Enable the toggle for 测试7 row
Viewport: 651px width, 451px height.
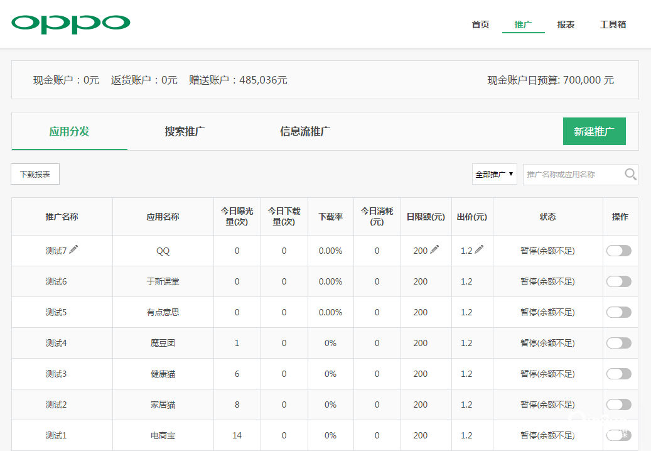618,250
